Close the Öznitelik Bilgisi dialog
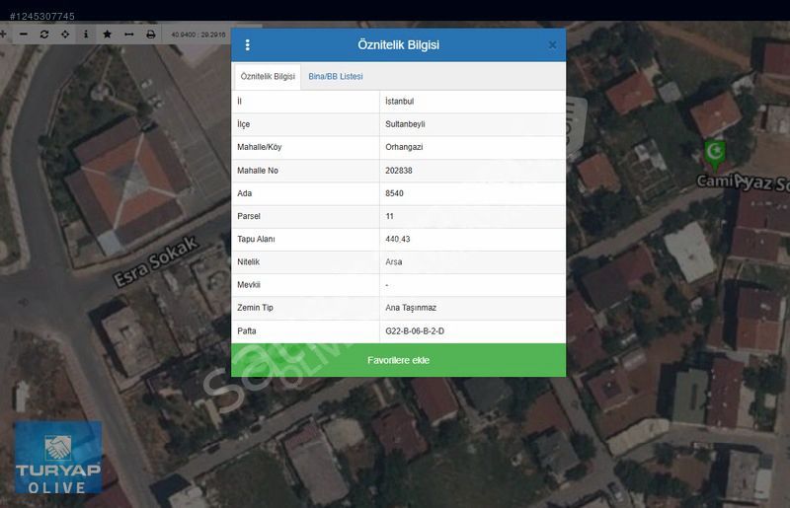790x508 pixels. pyautogui.click(x=552, y=45)
